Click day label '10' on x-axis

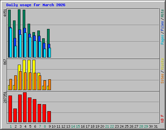pyautogui.click(x=53, y=126)
